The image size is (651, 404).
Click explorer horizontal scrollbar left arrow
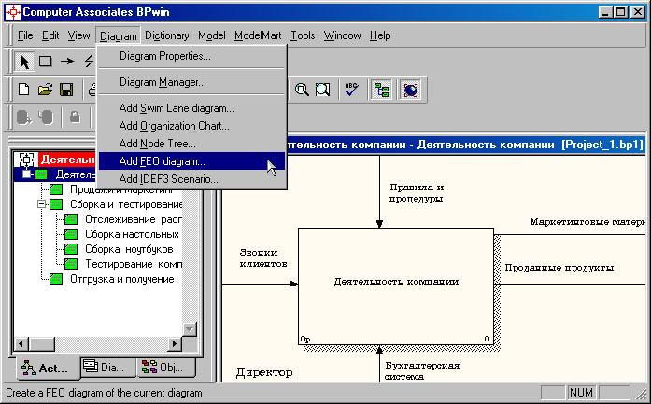(x=22, y=343)
